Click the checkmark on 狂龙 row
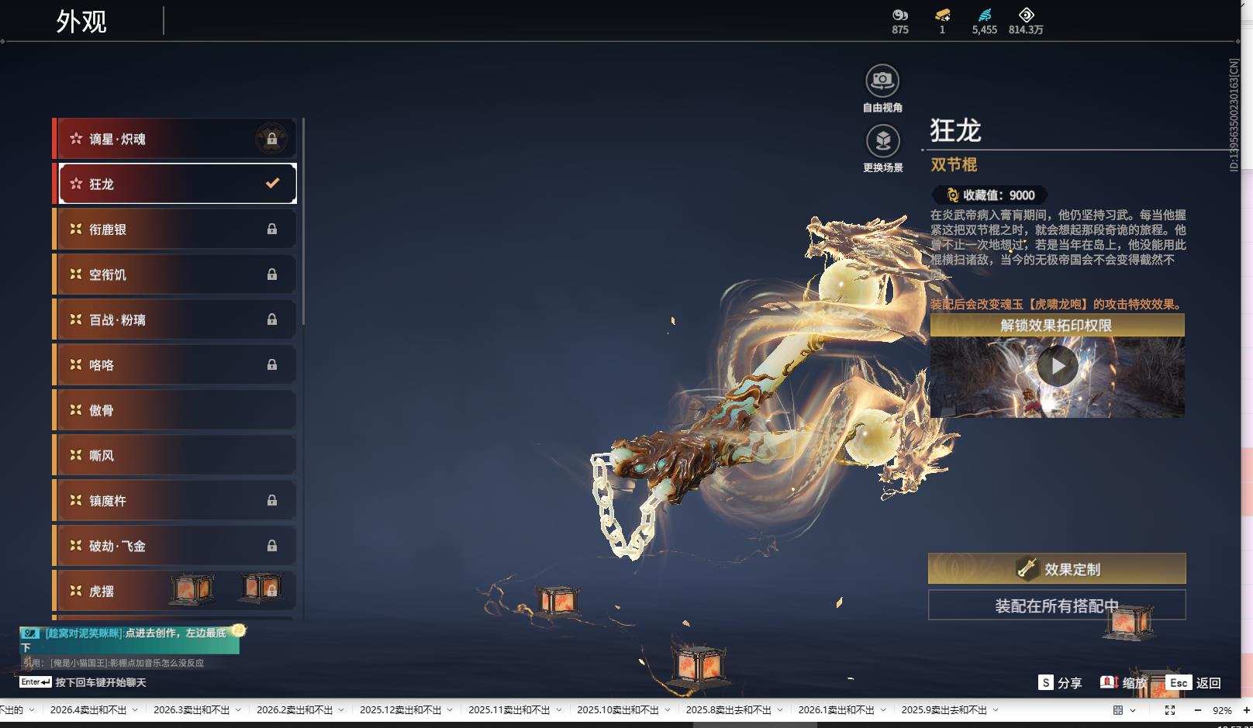1253x728 pixels. [x=272, y=184]
